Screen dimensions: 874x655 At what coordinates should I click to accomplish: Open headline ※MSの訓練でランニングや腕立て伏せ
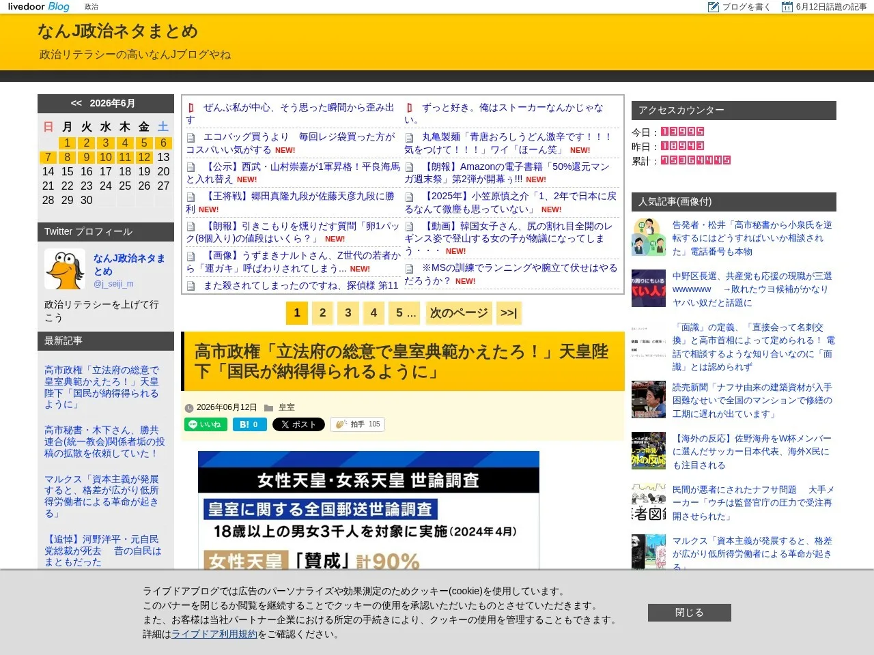[511, 274]
